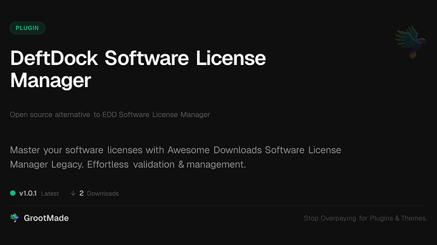437x245 pixels.
Task: Click the 'Downloads' label
Action: (x=103, y=194)
